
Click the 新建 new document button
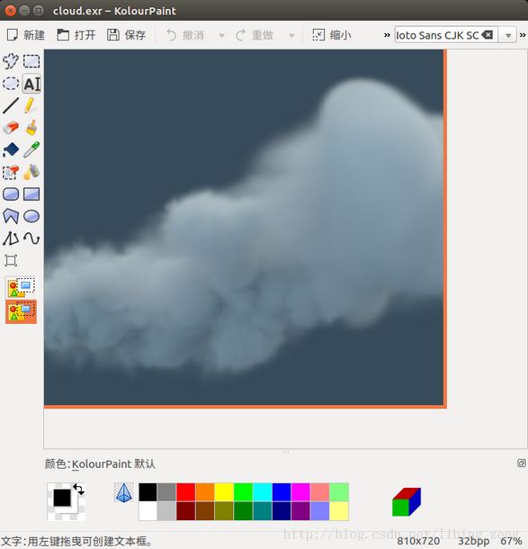pyautogui.click(x=26, y=35)
